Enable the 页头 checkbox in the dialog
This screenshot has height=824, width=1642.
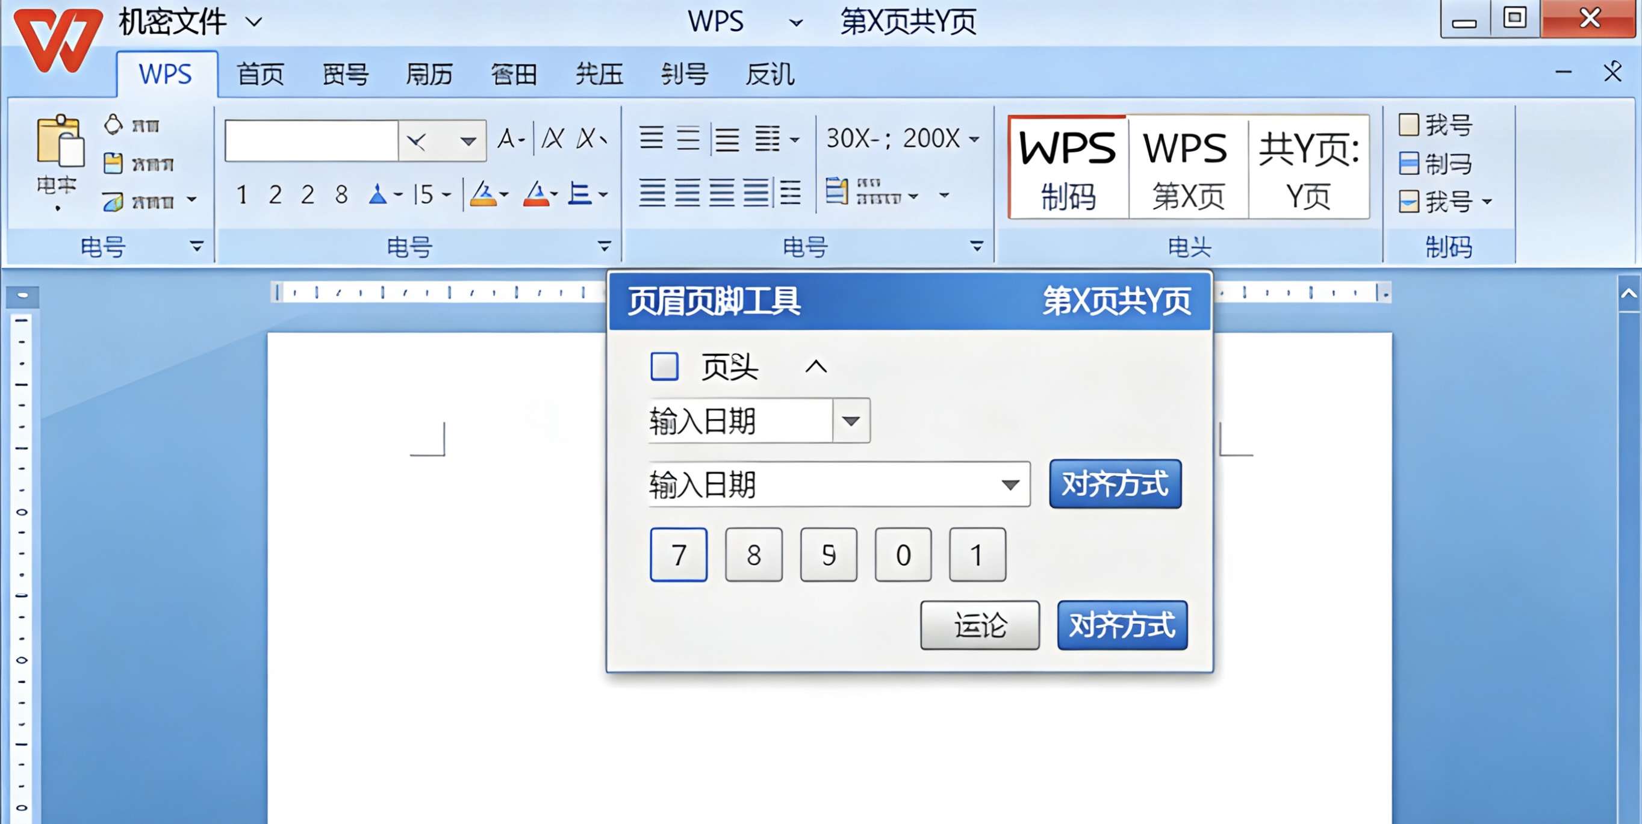tap(664, 367)
